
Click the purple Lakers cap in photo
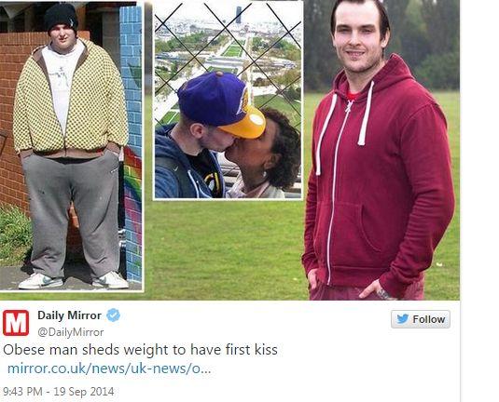point(221,104)
